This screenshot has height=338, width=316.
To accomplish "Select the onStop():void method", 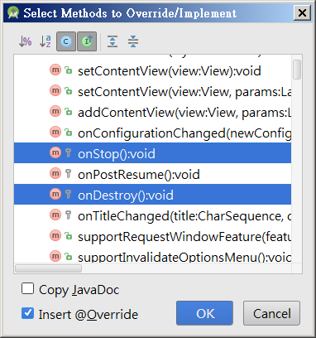I will [x=152, y=153].
